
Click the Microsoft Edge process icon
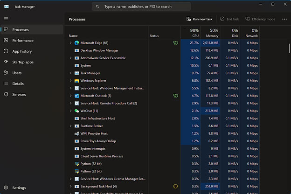coord(76,43)
